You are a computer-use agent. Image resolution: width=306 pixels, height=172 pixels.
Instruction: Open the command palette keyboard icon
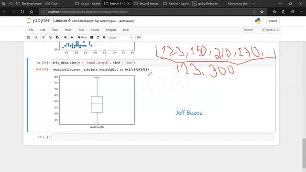(139, 37)
